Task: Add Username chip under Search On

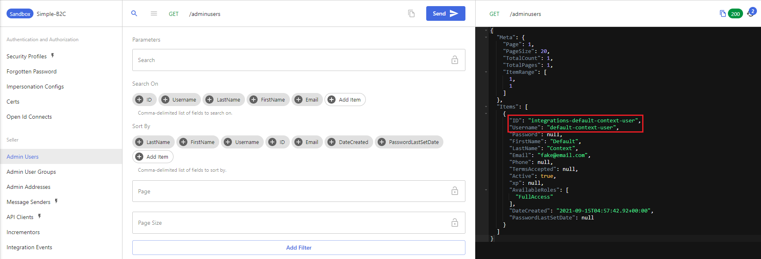Action: (179, 100)
